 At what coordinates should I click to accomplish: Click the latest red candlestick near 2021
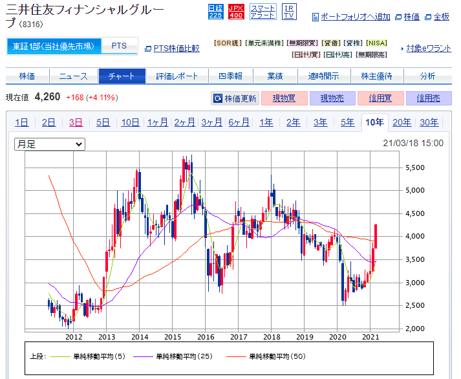coord(376,236)
